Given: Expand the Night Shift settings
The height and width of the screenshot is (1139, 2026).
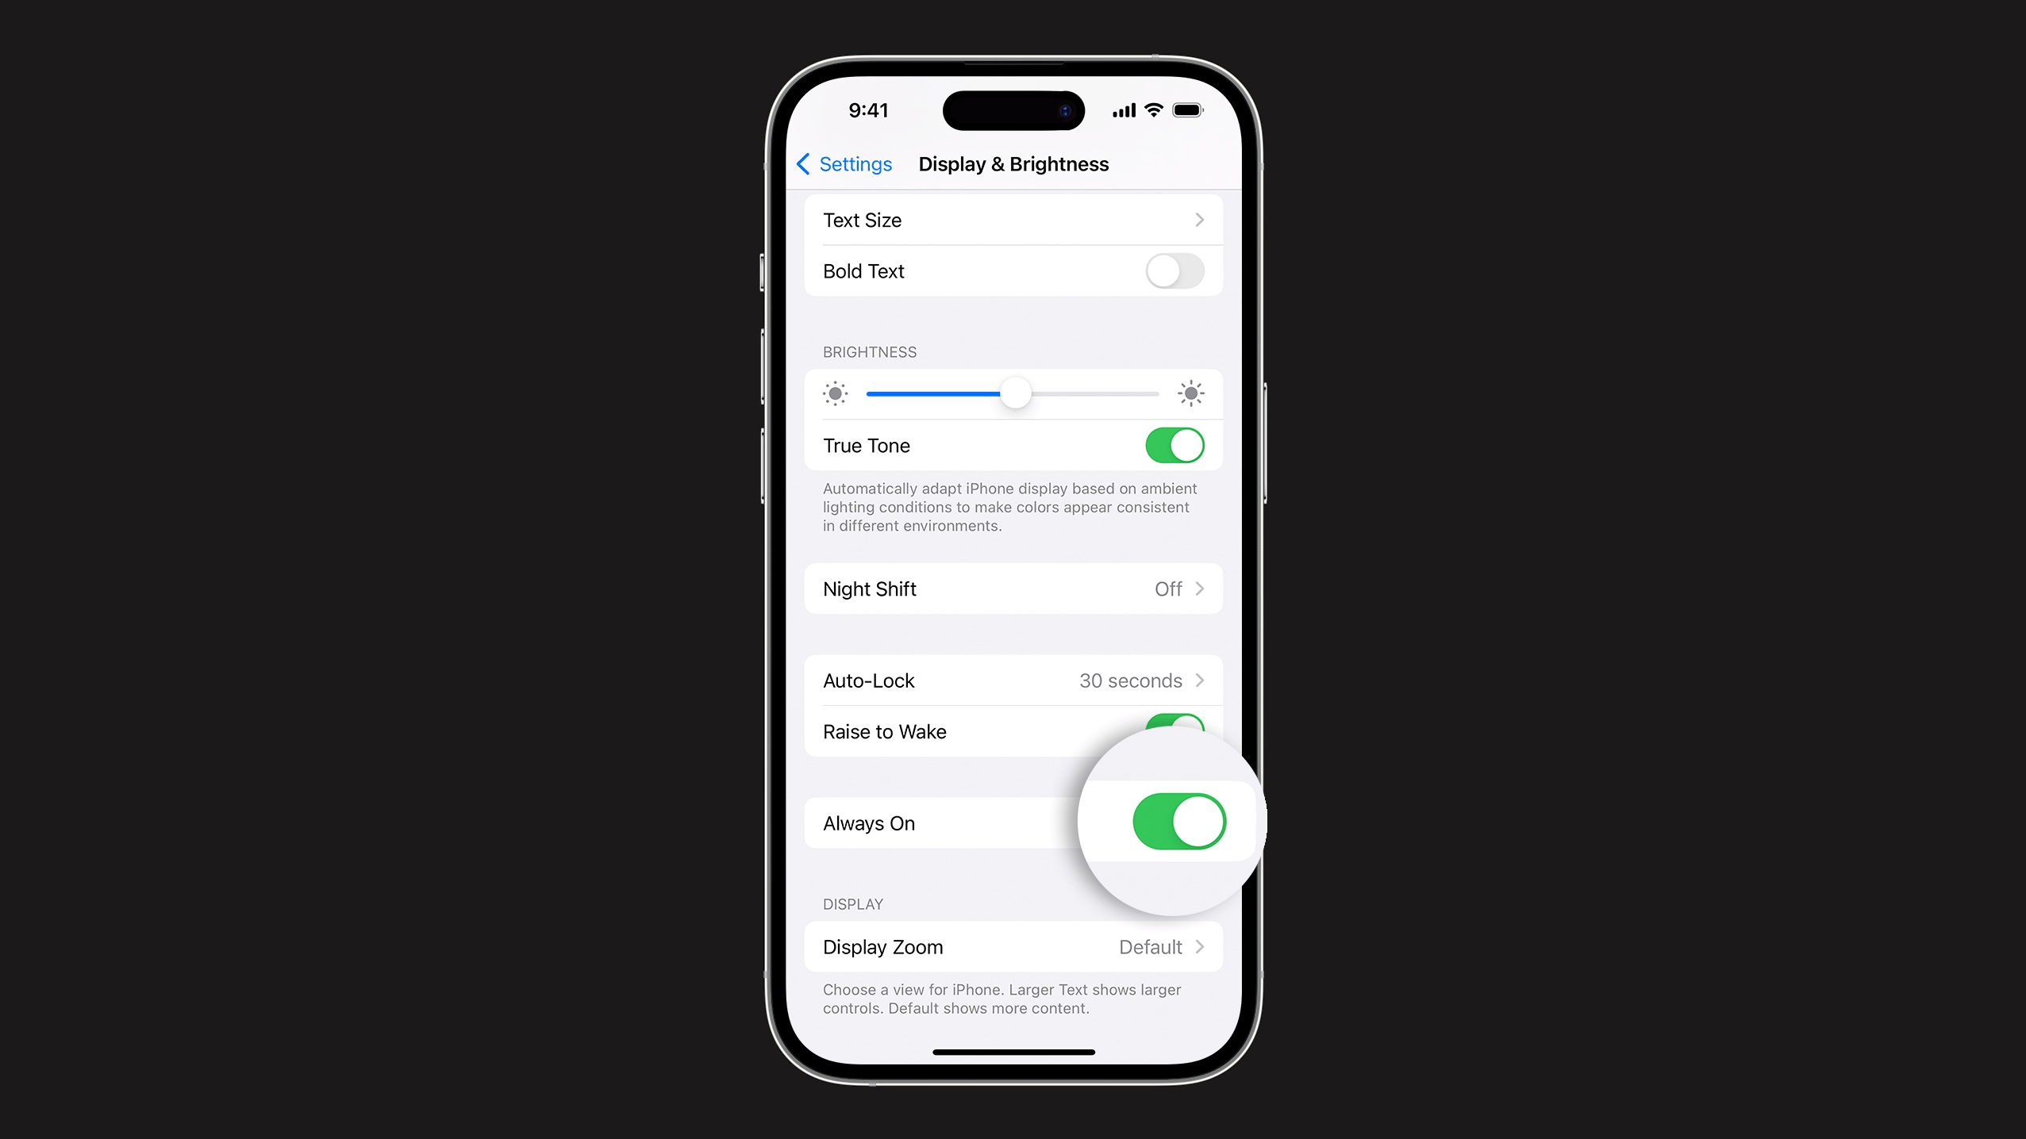Looking at the screenshot, I should pyautogui.click(x=1013, y=589).
